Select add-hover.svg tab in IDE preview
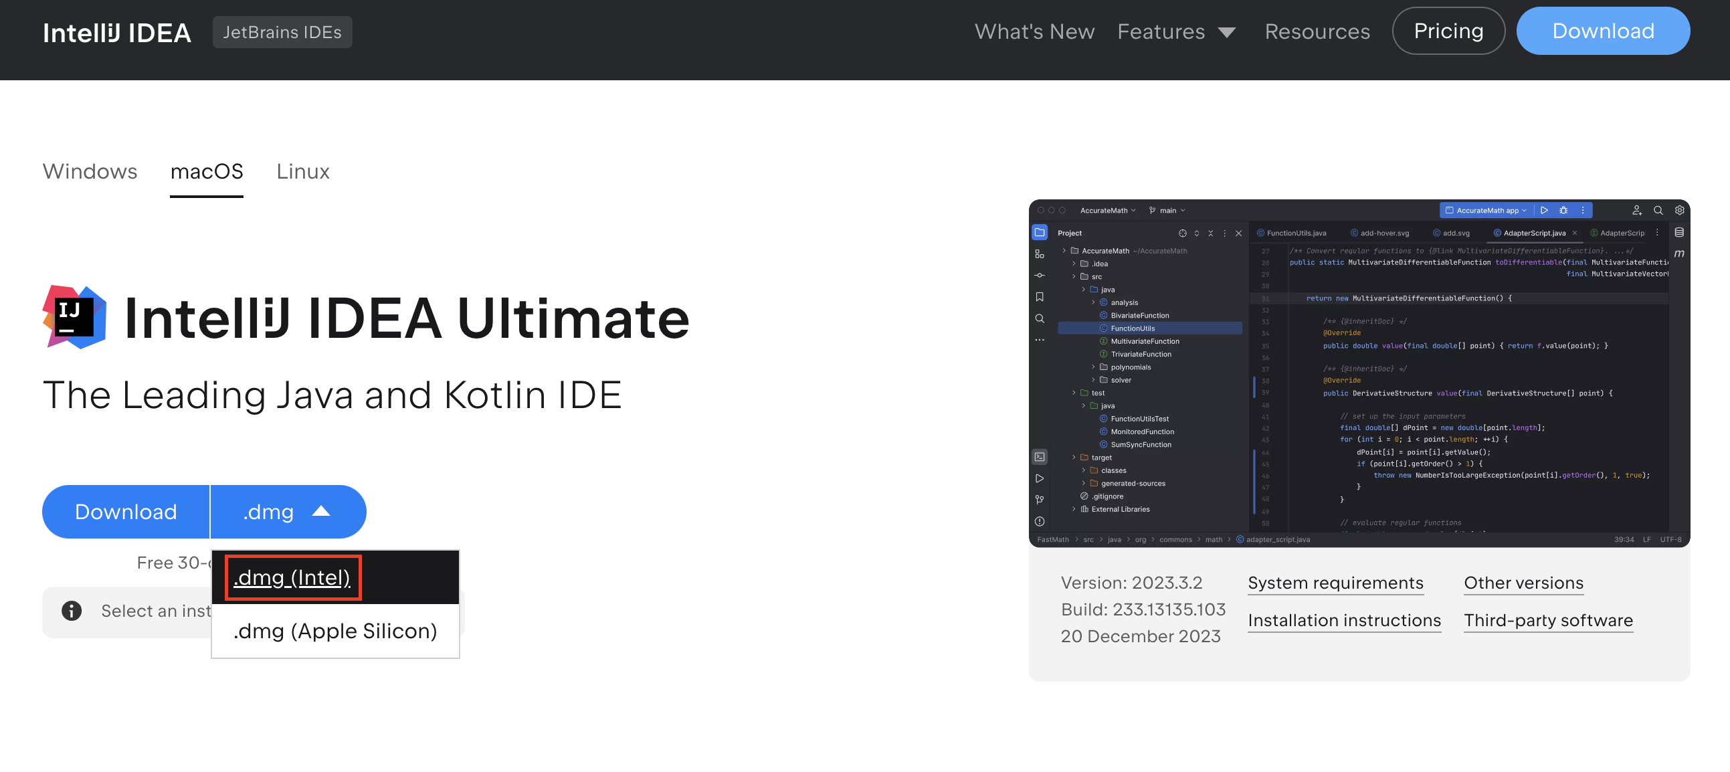 coord(1379,233)
